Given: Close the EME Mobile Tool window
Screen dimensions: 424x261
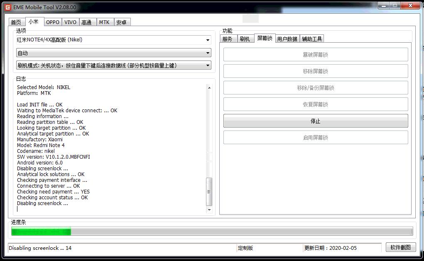Looking at the screenshot, I should click(410, 6).
